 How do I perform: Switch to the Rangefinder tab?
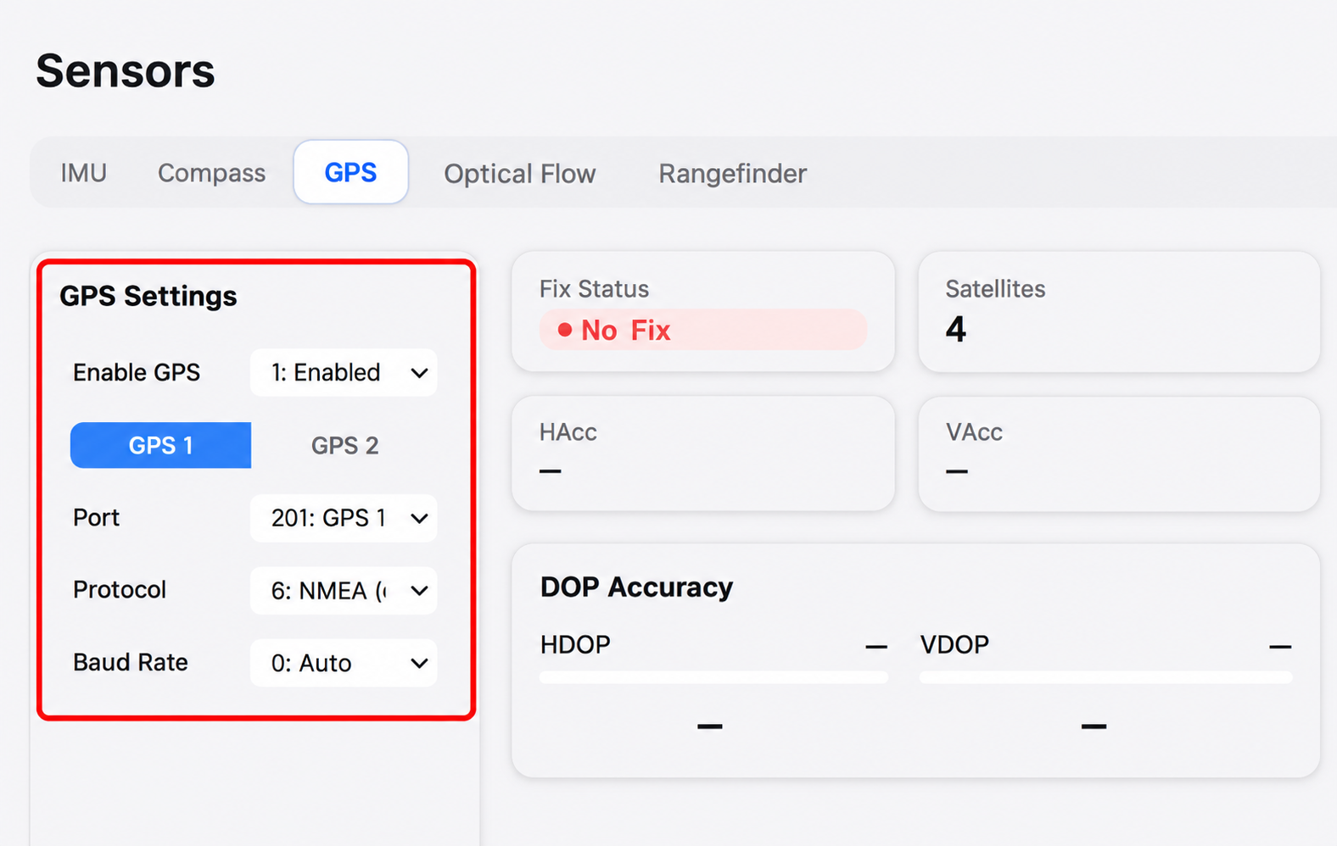tap(732, 174)
